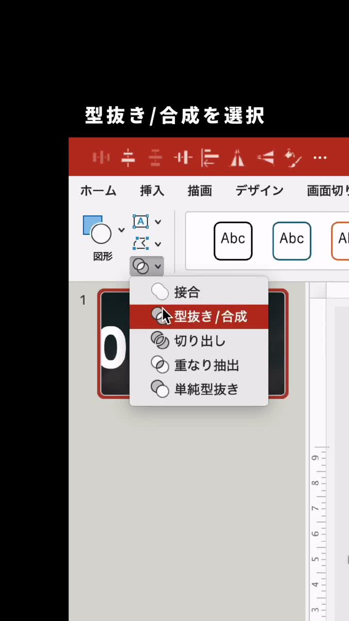Select 型抜き/合成 menu item
Screen dimensions: 349x621
coord(199,317)
